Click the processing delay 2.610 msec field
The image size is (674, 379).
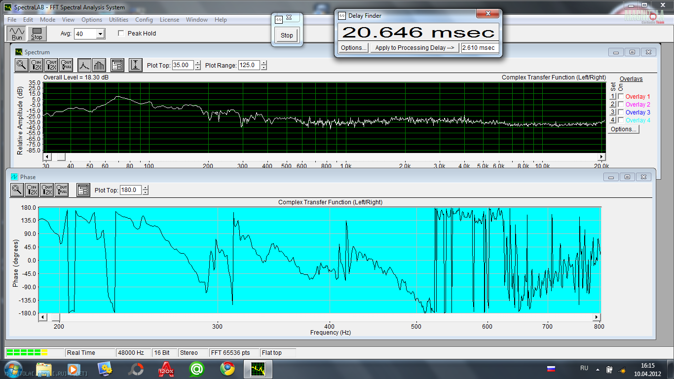coord(480,48)
